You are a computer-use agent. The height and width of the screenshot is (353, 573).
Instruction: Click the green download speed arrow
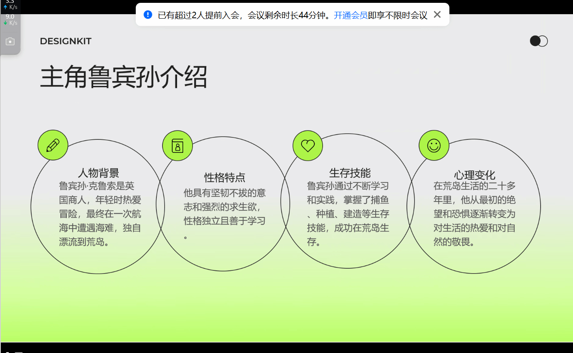pyautogui.click(x=5, y=23)
